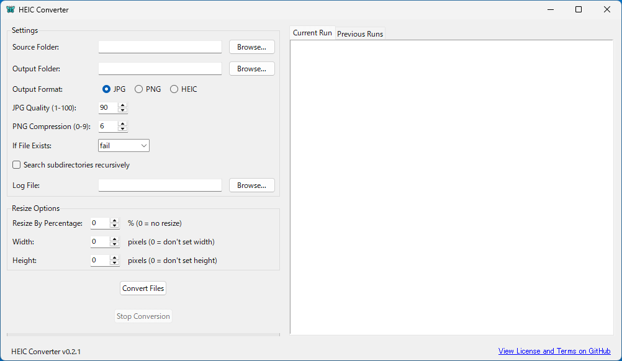Increase Resize By Percentage value

[114, 220]
